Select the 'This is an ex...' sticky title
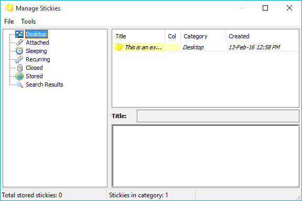This screenshot has width=302, height=201. pyautogui.click(x=144, y=47)
